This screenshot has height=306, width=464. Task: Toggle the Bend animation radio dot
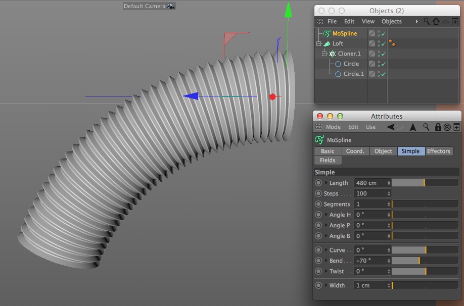[x=318, y=261]
